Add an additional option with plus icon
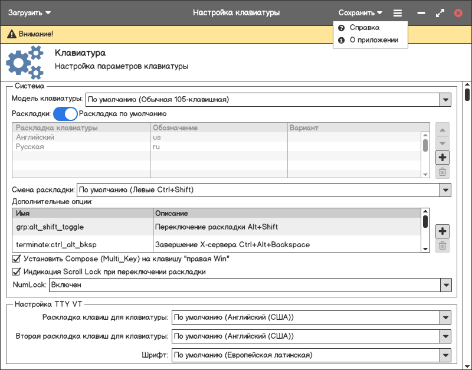472x370 pixels. [x=442, y=231]
